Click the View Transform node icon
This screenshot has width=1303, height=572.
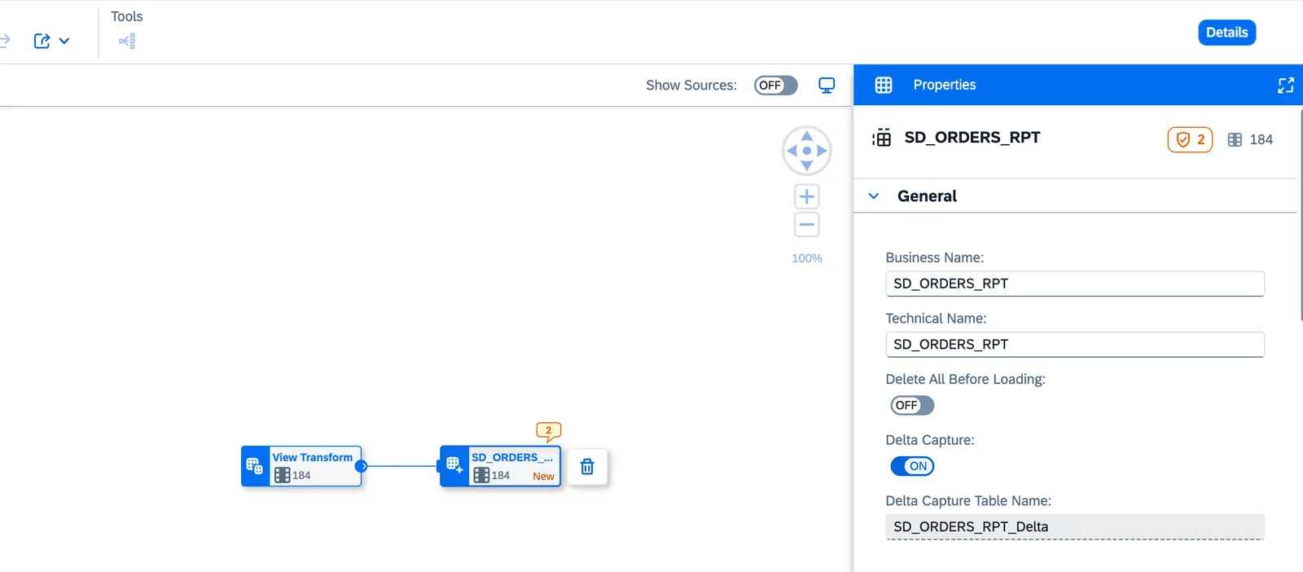pos(255,466)
